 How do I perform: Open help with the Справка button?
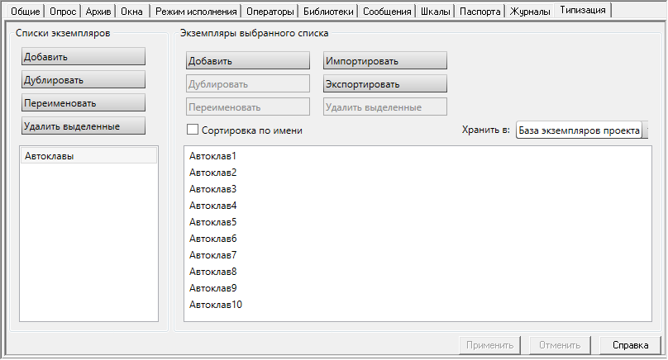coord(631,345)
